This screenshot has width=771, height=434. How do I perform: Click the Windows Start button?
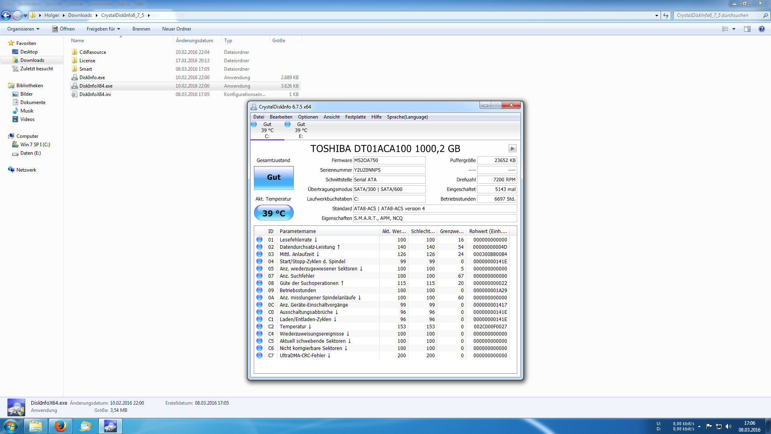pos(11,426)
